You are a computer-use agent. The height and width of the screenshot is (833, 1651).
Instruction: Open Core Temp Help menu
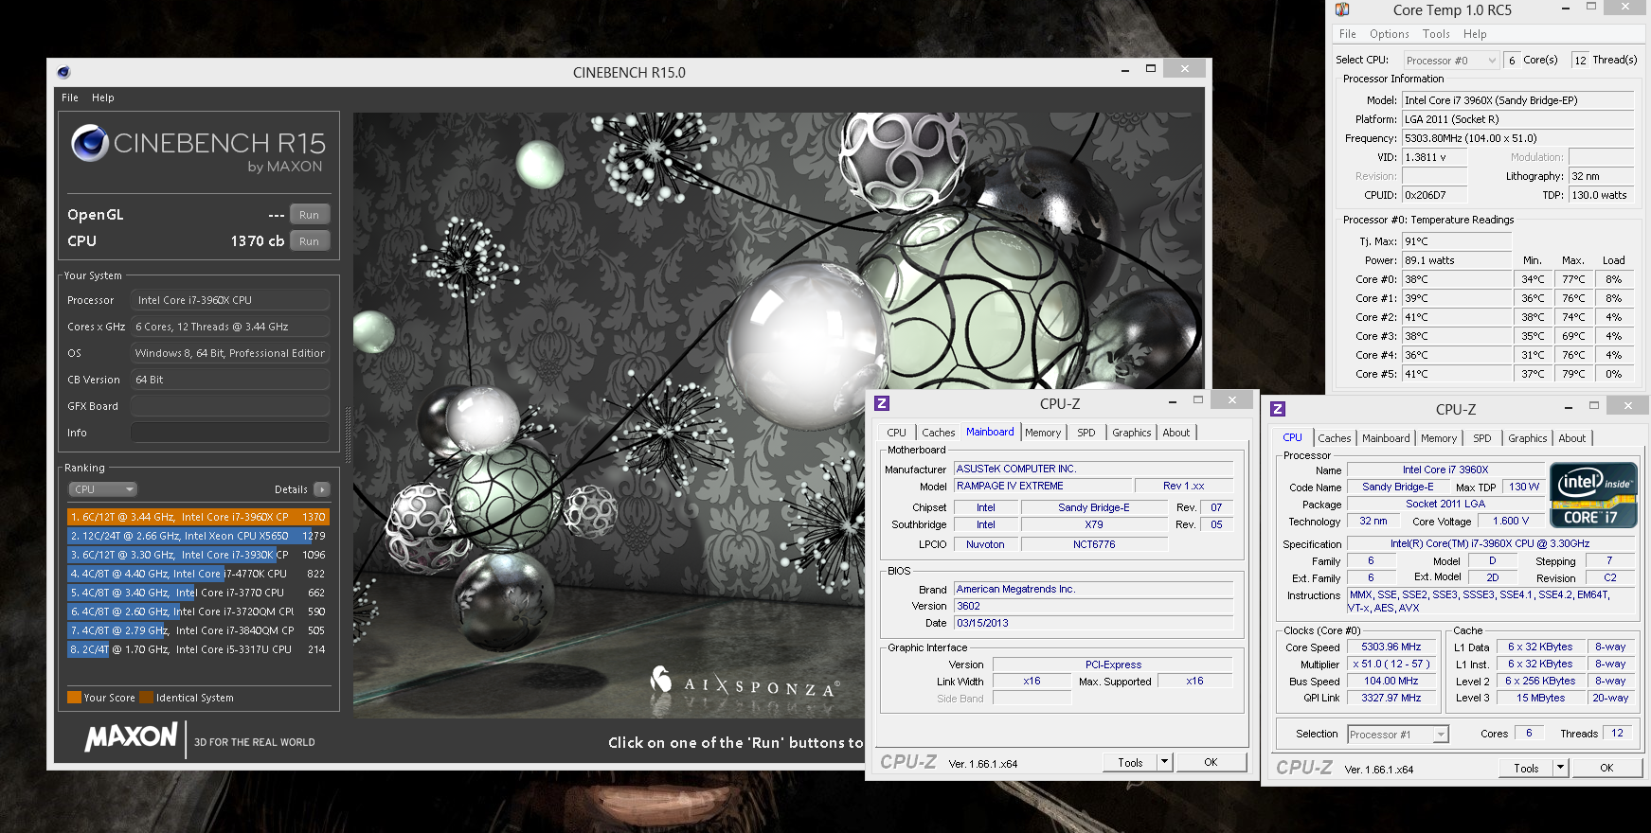point(1475,34)
